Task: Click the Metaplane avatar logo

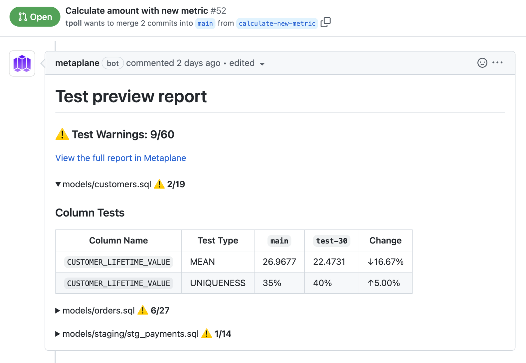Action: click(x=22, y=63)
